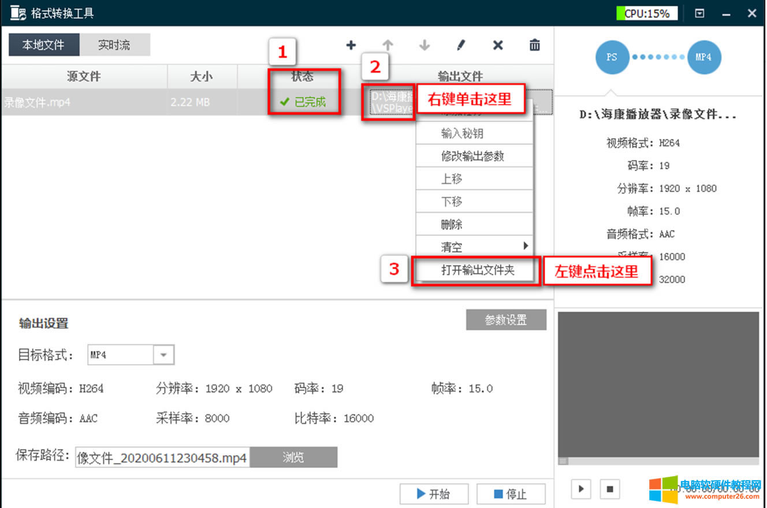Click the format converter app logo icon
Screen dimensions: 767x508
point(18,13)
